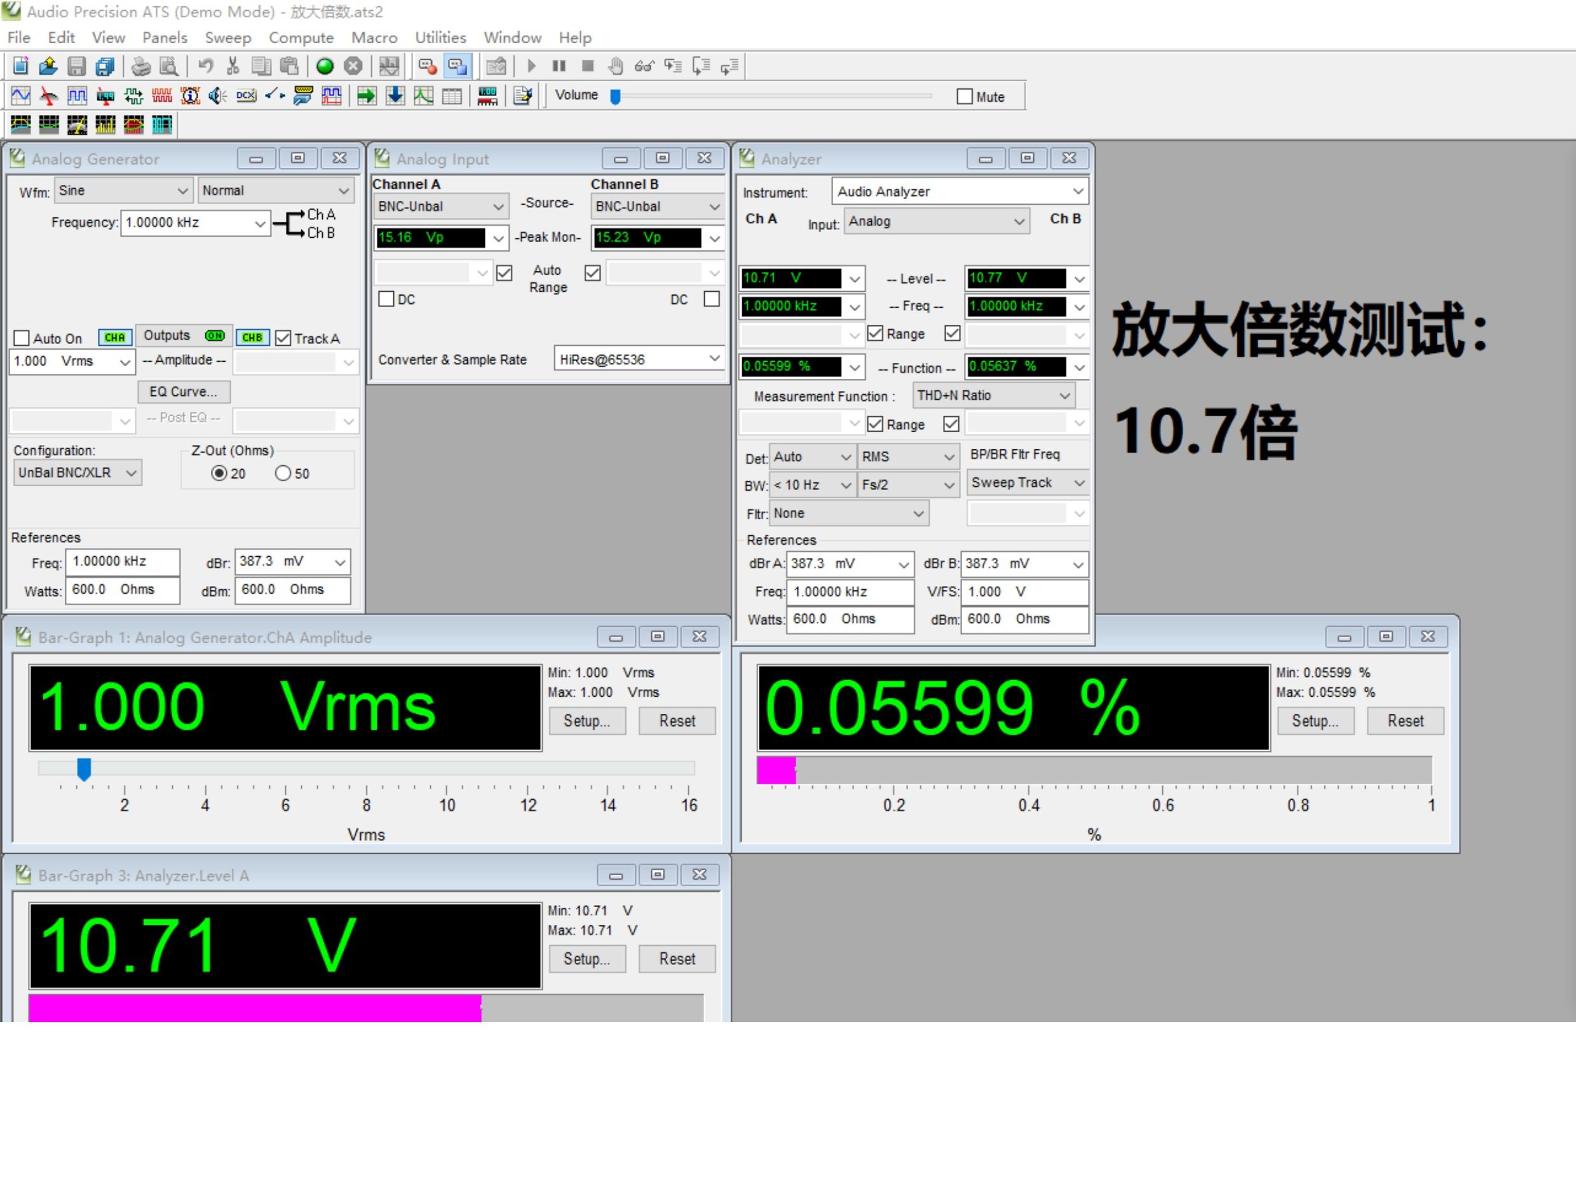Open the Sweep menu
The width and height of the screenshot is (1576, 1195).
tap(228, 37)
